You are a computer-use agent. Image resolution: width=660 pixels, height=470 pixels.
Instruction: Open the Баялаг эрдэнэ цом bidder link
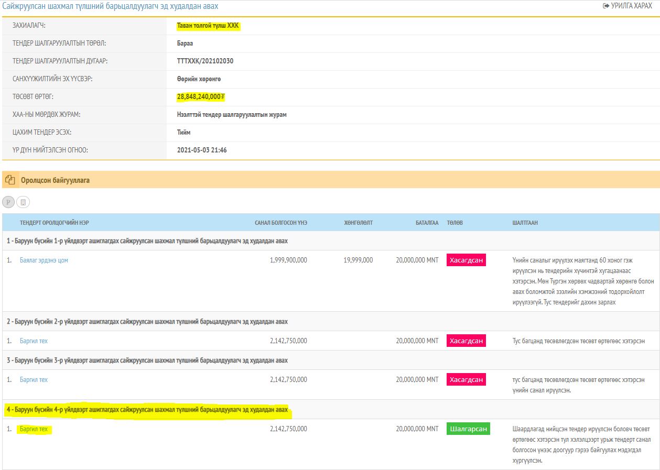(44, 260)
